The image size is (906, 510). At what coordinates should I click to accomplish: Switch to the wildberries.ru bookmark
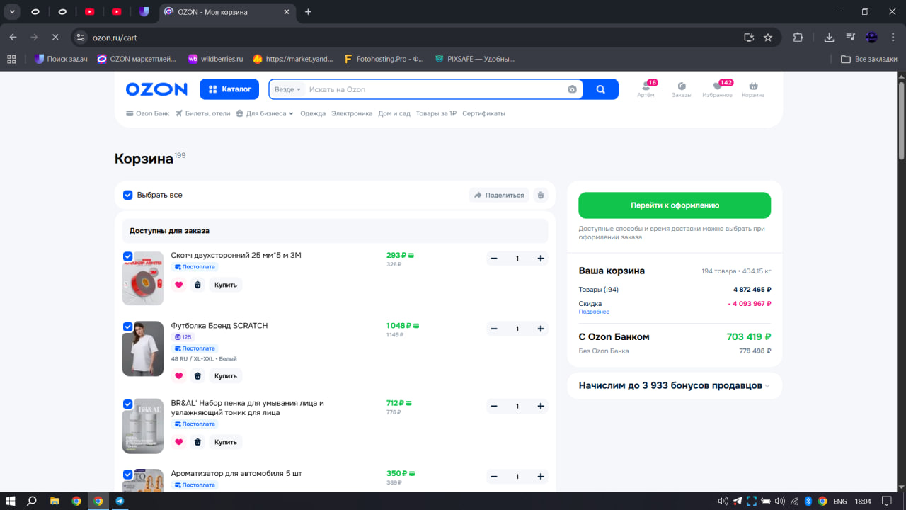point(215,59)
